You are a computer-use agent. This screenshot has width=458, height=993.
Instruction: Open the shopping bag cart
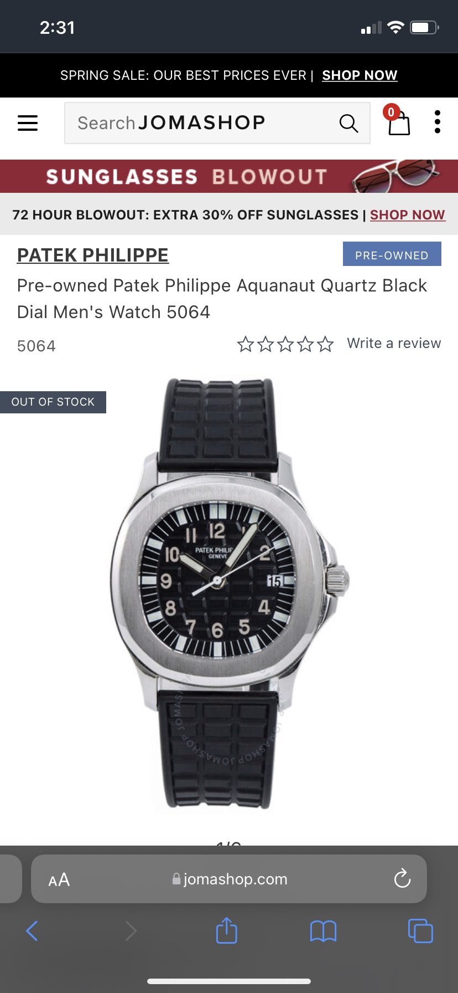tap(398, 121)
